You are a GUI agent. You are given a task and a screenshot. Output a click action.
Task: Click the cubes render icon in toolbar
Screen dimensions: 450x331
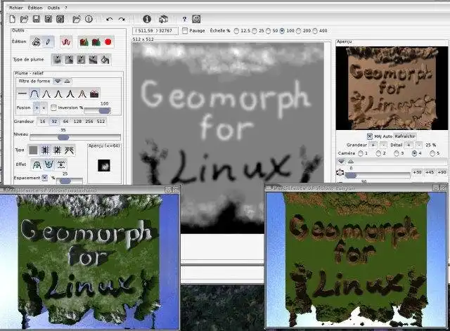pyautogui.click(x=163, y=19)
